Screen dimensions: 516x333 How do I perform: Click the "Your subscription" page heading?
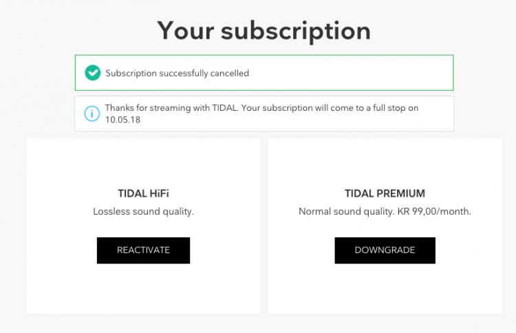[x=264, y=30]
